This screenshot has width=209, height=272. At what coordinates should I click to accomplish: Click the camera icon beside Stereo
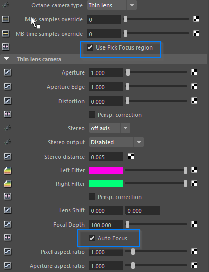click(8, 128)
